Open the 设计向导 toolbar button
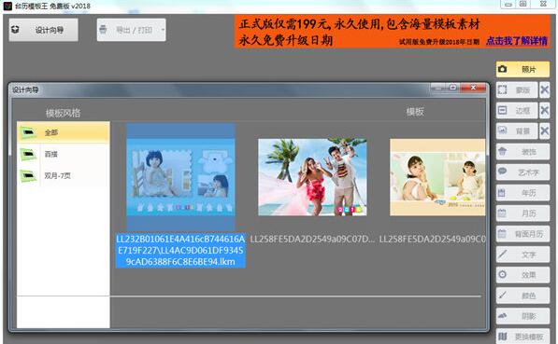 [43, 30]
